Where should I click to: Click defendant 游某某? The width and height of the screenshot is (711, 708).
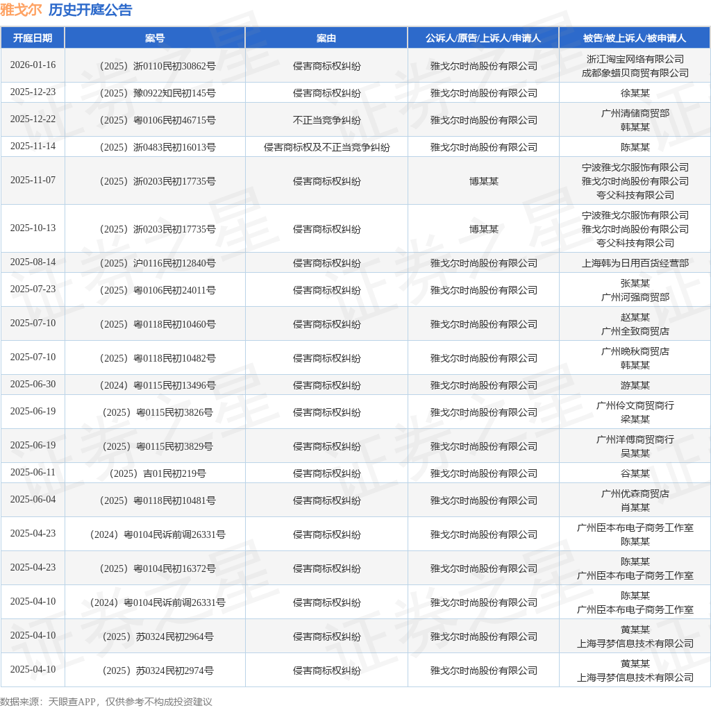pos(635,386)
